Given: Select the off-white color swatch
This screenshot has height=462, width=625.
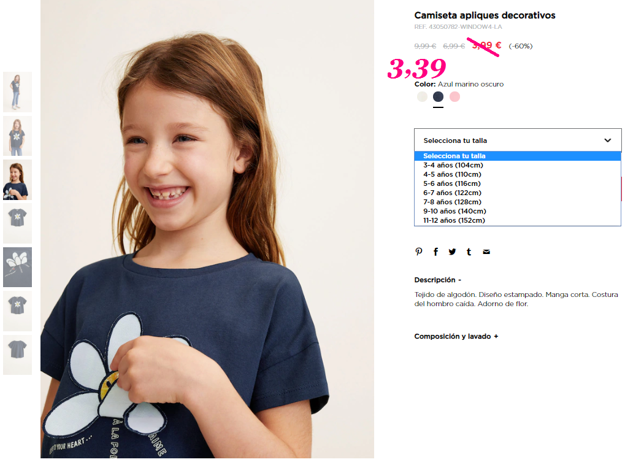Looking at the screenshot, I should pyautogui.click(x=422, y=96).
